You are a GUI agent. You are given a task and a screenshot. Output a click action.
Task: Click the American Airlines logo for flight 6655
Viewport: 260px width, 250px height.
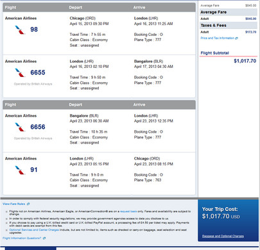click(x=20, y=72)
